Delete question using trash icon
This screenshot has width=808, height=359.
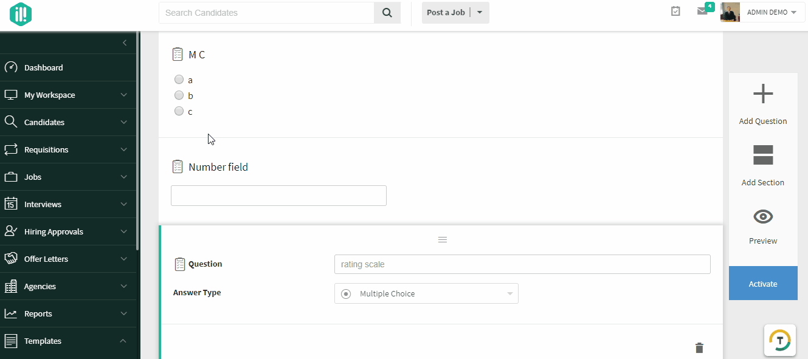pyautogui.click(x=699, y=348)
